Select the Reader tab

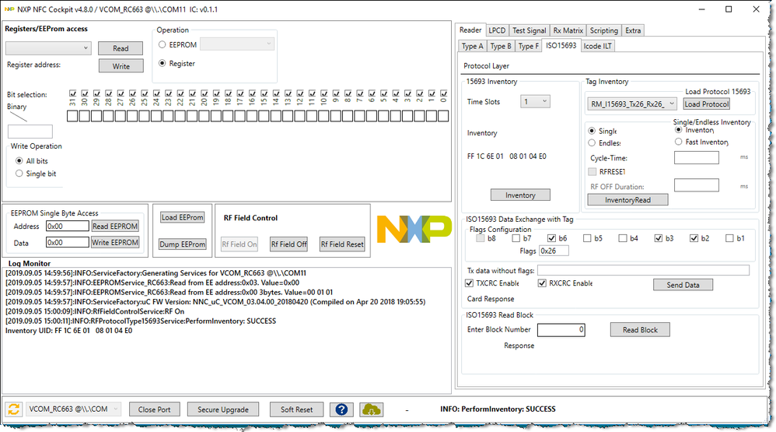[x=470, y=30]
